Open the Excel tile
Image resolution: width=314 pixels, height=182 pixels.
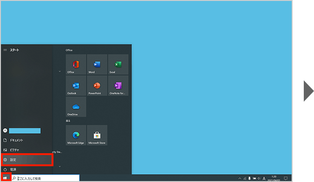[118, 65]
